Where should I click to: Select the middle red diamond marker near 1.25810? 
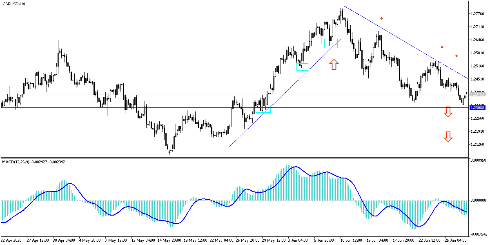tap(442, 47)
